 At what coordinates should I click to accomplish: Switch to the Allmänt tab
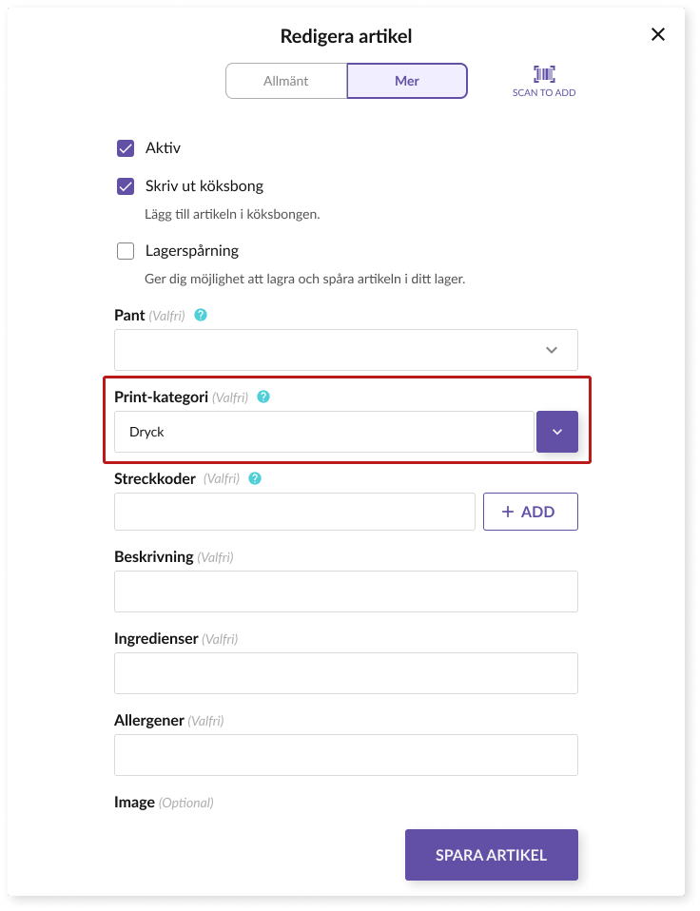click(x=286, y=81)
